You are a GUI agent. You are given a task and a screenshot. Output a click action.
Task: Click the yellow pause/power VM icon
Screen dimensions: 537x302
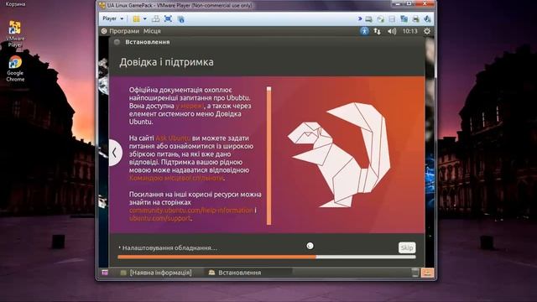coord(136,18)
